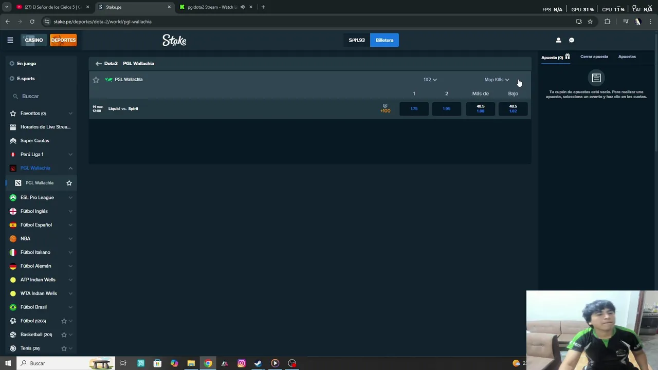The image size is (658, 370).
Task: Open a new browser tab
Action: click(263, 7)
